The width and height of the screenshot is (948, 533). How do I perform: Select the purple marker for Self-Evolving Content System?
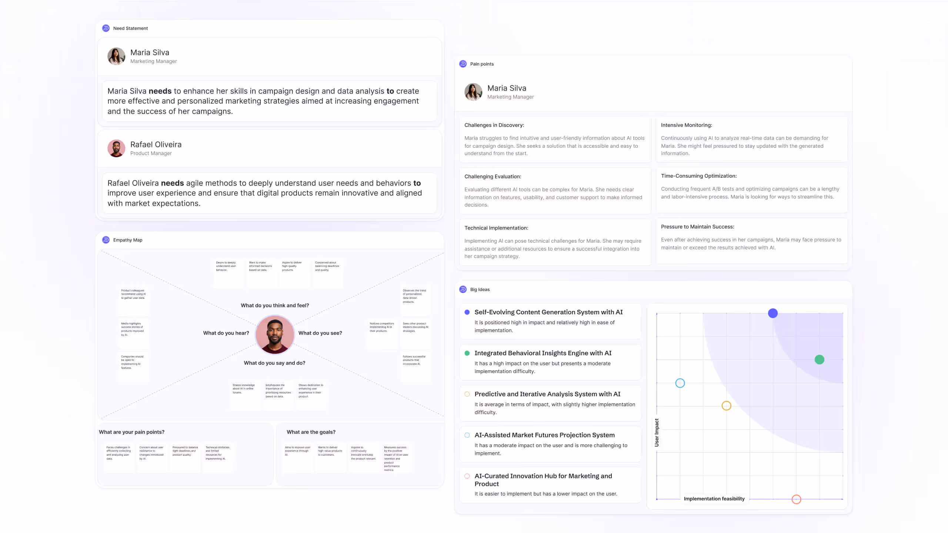467,313
